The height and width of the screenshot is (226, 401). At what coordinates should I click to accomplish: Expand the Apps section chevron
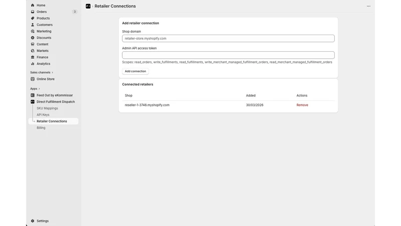[39, 89]
